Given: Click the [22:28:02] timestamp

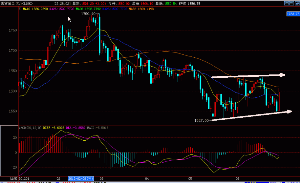Looking at the screenshot, I should point(62,3).
